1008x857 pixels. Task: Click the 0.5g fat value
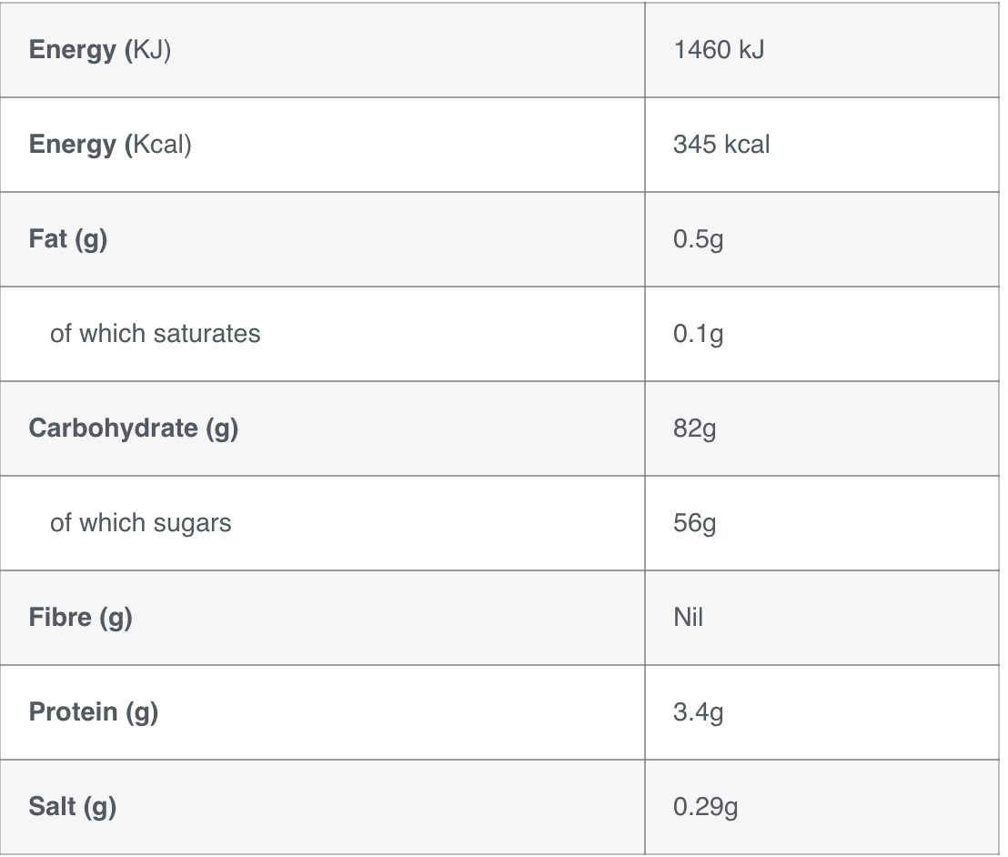698,239
